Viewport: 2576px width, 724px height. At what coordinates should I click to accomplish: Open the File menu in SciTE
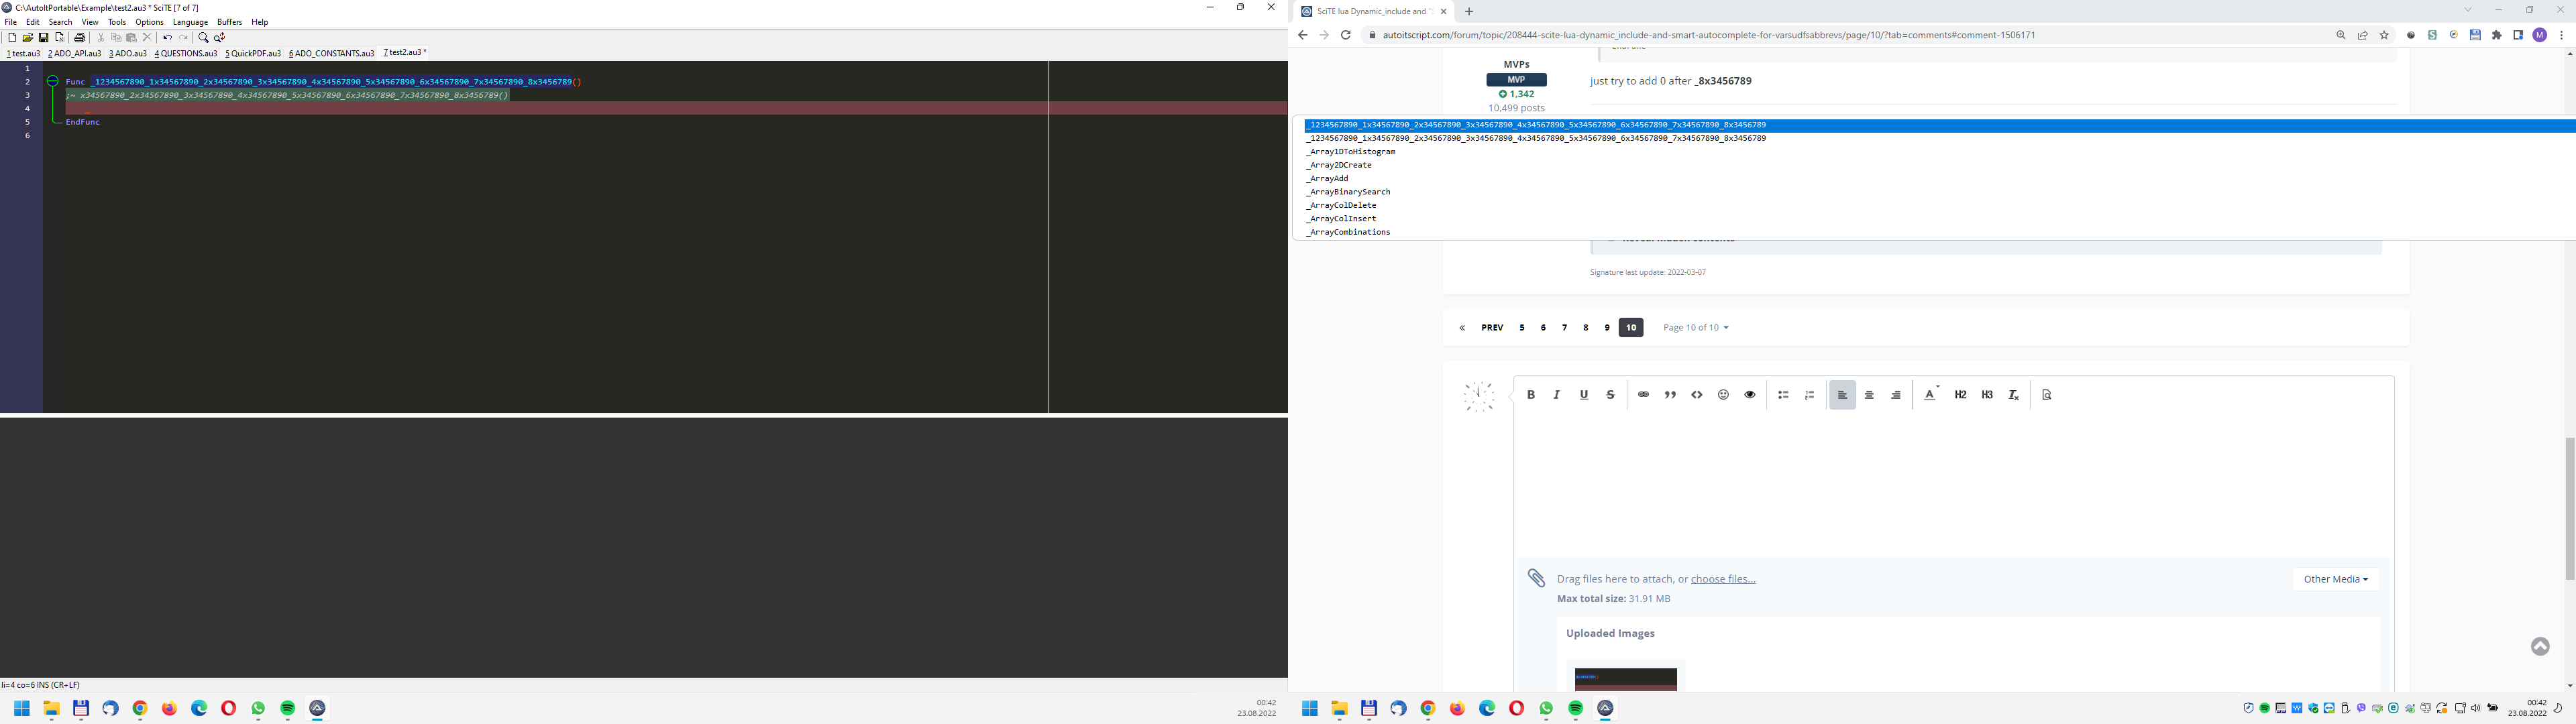(11, 22)
